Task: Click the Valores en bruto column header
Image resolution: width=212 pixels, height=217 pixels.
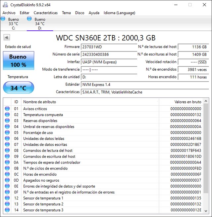Action: [x=181, y=102]
